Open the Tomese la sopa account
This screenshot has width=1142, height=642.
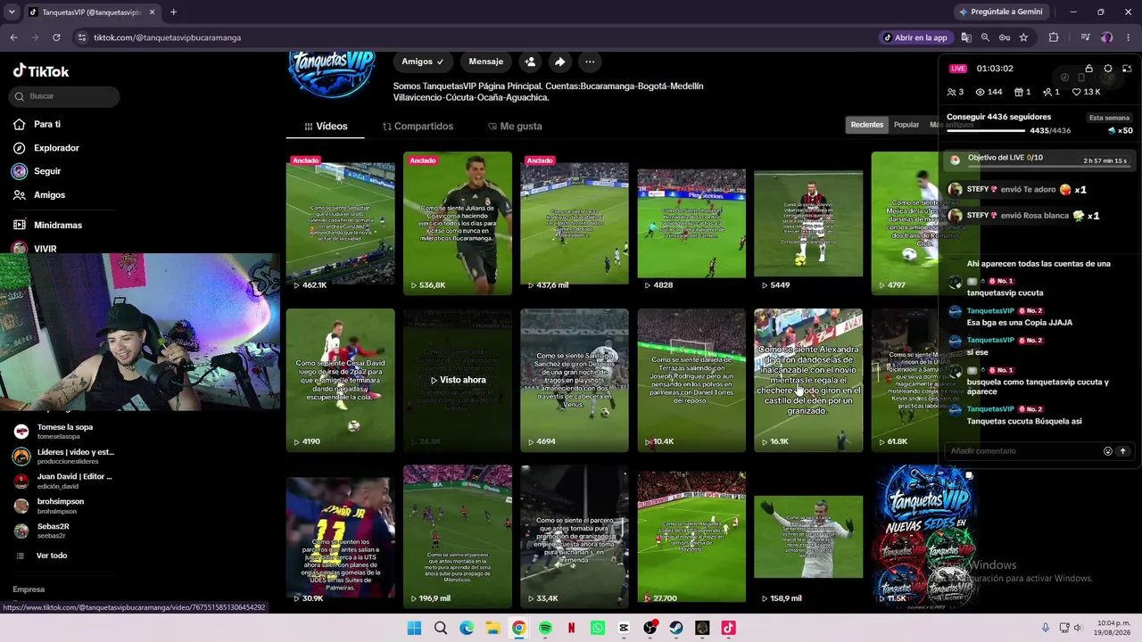click(x=62, y=432)
